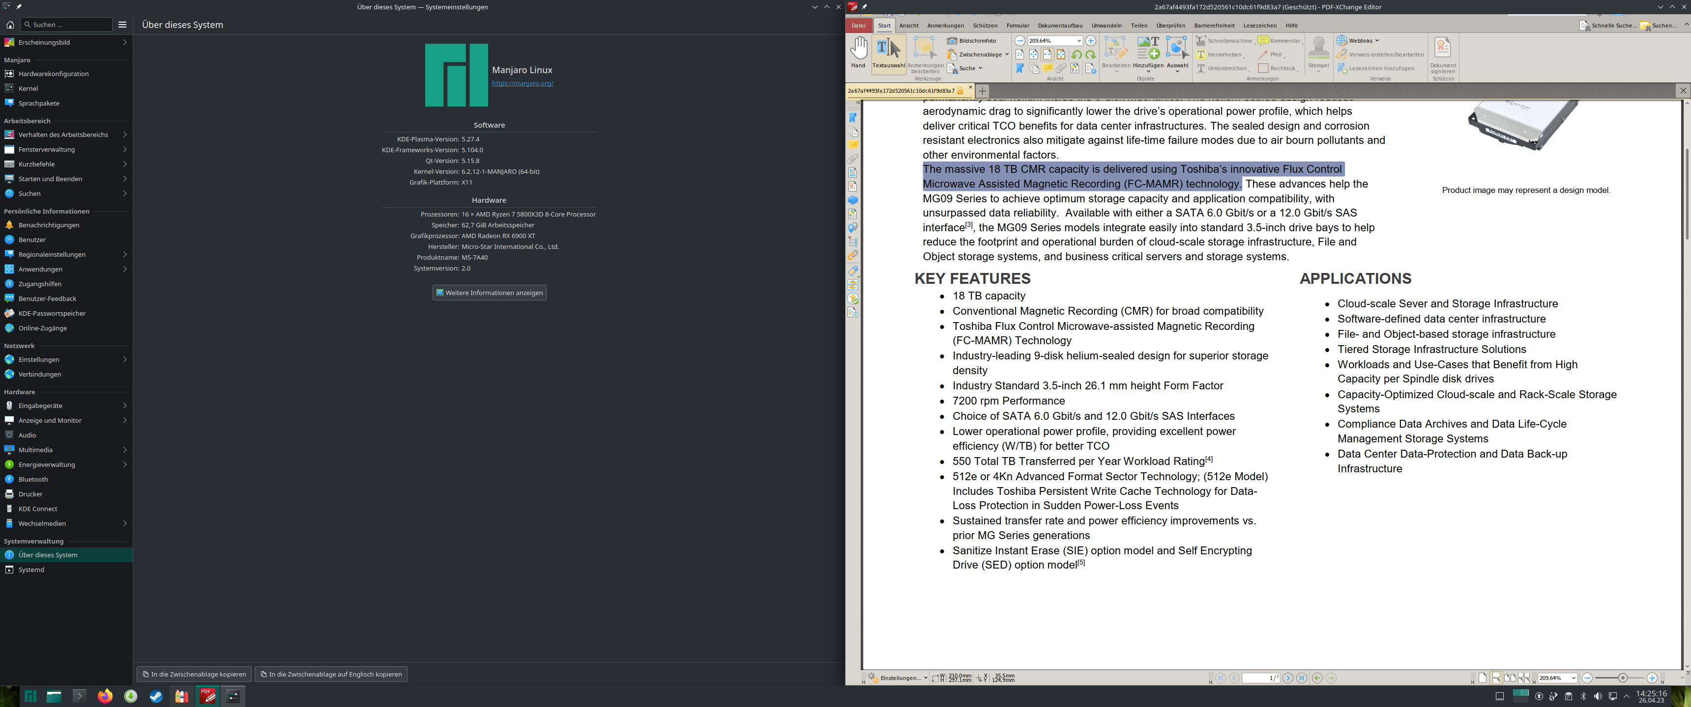This screenshot has height=707, width=1691.
Task: Click 'Weitere Informationen anzeigen' button
Action: [x=489, y=293]
